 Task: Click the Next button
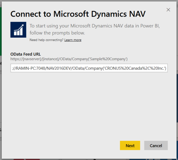[x=130, y=146]
